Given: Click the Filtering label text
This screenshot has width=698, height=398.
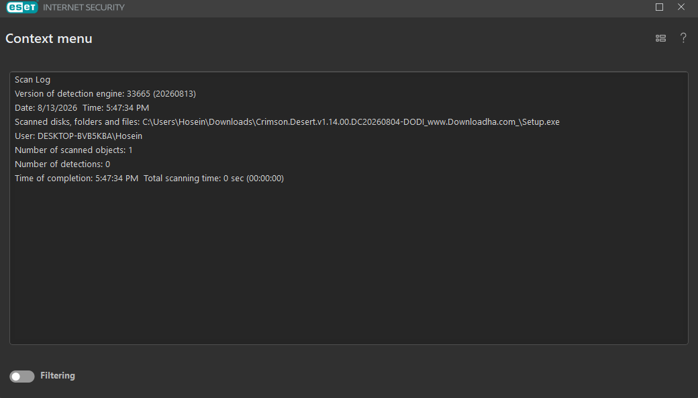Looking at the screenshot, I should click(58, 375).
